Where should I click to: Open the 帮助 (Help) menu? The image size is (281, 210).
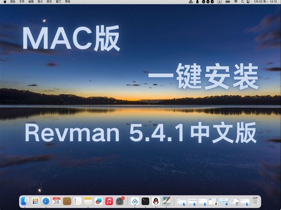(68, 2)
